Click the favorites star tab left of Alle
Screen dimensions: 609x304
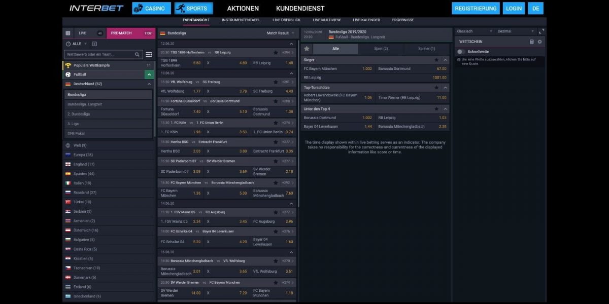307,49
